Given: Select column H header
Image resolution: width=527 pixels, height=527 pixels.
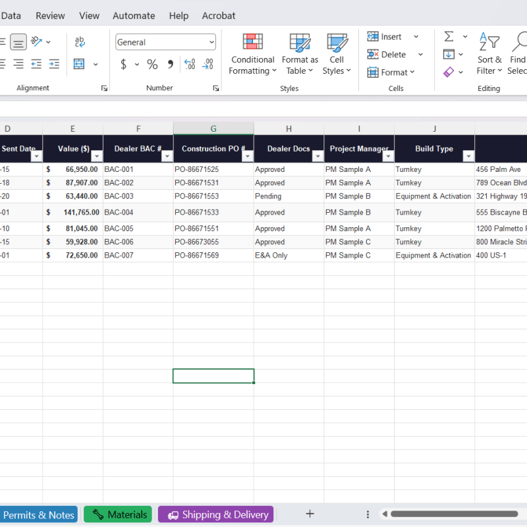Looking at the screenshot, I should (x=289, y=128).
